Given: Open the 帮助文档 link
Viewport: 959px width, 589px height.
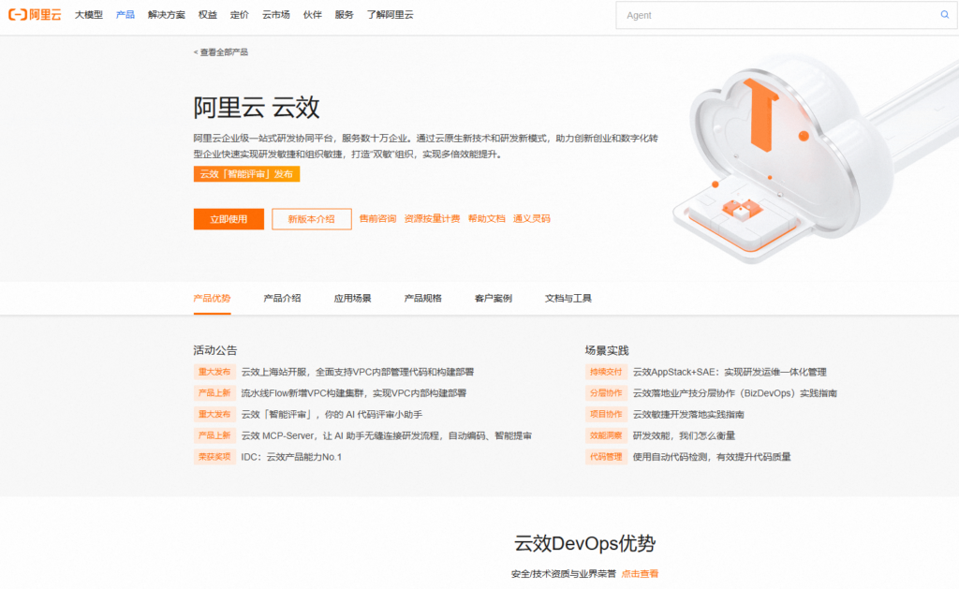Looking at the screenshot, I should (486, 218).
